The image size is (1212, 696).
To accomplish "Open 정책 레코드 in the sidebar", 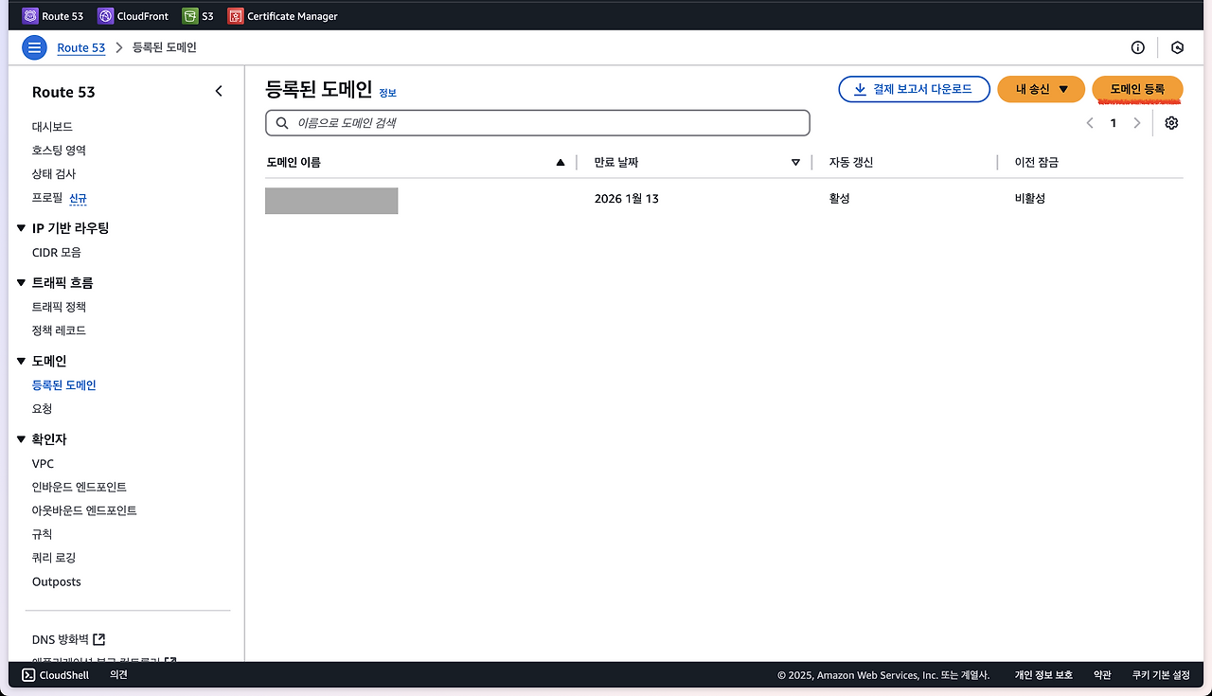I will 59,330.
